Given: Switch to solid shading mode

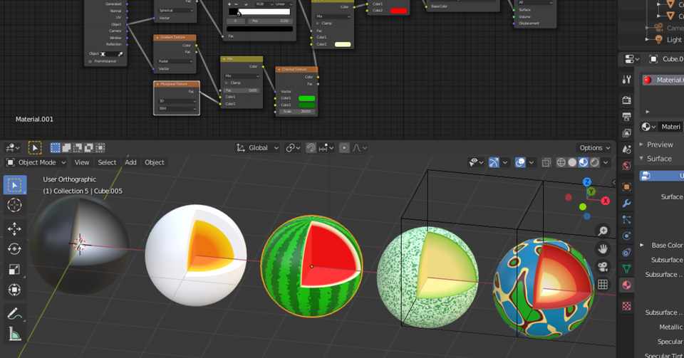Looking at the screenshot, I should point(572,162).
